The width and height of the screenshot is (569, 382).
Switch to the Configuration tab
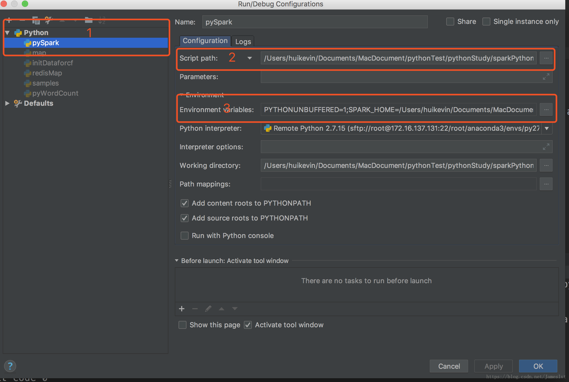(x=205, y=41)
